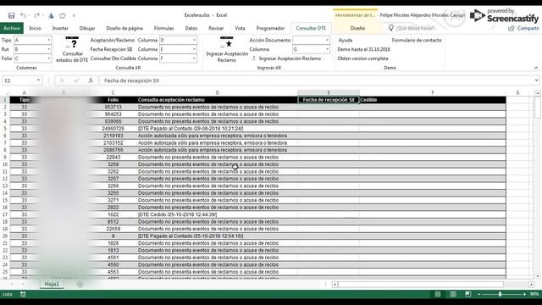Expand the formula bar

point(536,80)
